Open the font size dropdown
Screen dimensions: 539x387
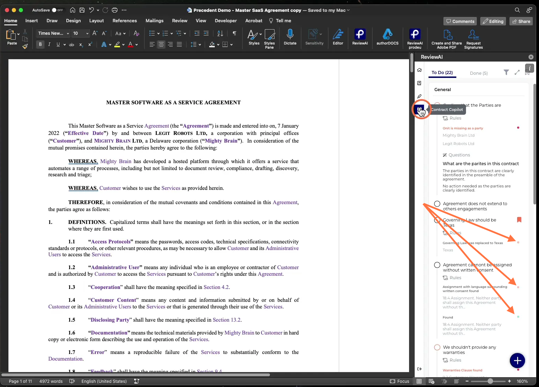[x=87, y=33]
